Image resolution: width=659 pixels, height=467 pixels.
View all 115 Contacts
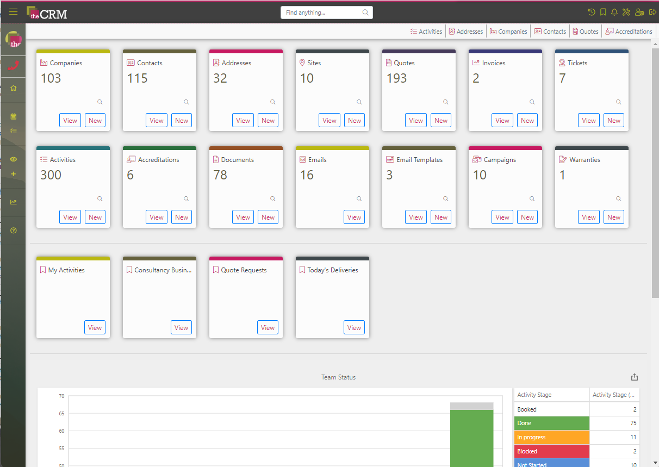pos(156,120)
